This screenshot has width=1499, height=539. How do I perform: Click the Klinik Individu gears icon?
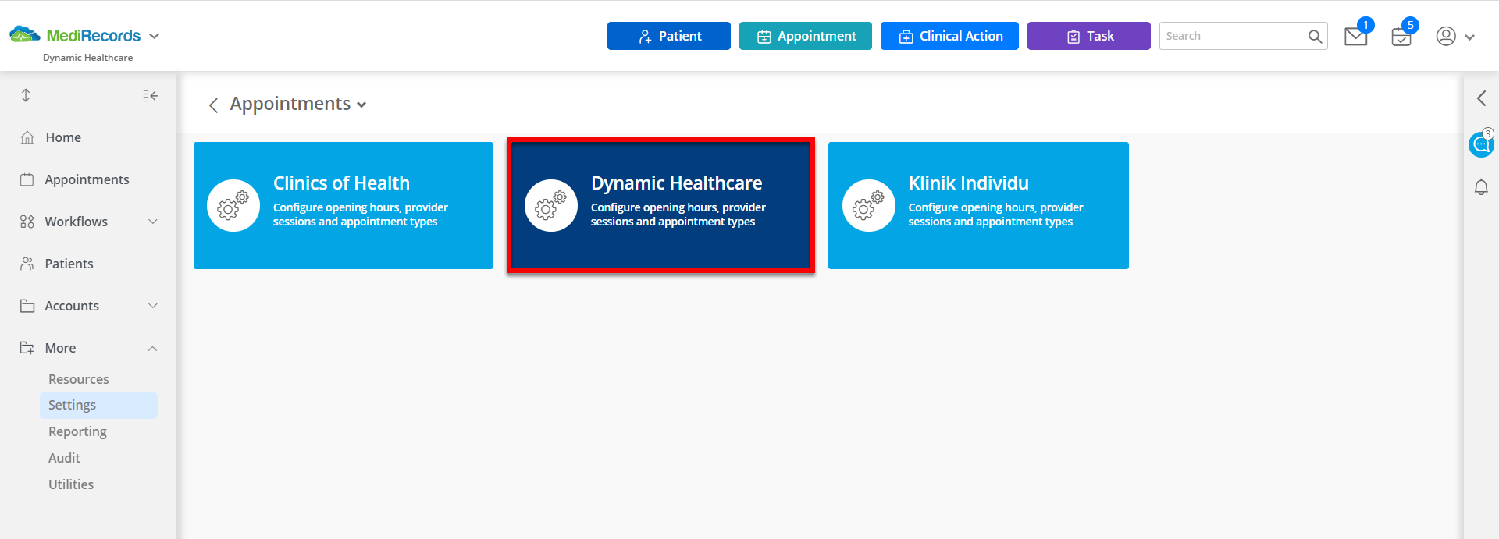(869, 205)
